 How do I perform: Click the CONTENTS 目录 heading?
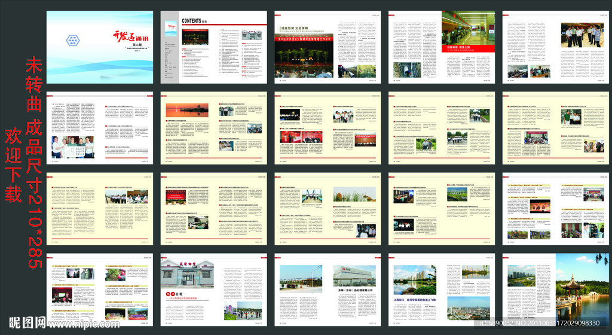pyautogui.click(x=194, y=21)
